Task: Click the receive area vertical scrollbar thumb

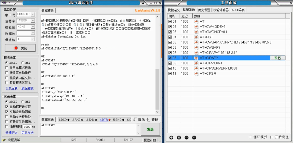Action: click(x=157, y=89)
